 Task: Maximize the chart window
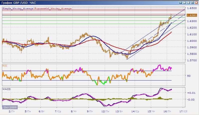point(192,2)
